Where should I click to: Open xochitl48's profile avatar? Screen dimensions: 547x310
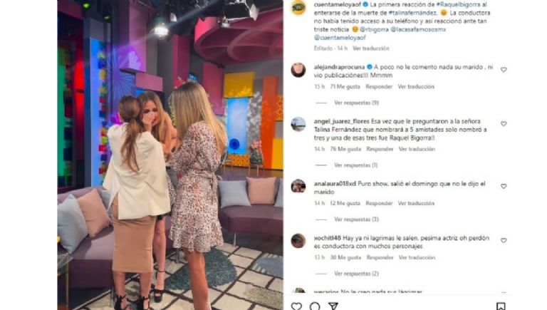(x=298, y=241)
